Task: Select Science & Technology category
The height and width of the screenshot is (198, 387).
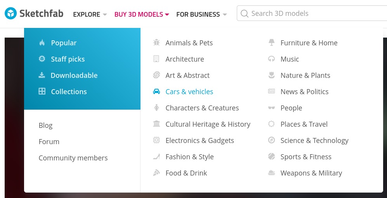Action: click(x=314, y=140)
